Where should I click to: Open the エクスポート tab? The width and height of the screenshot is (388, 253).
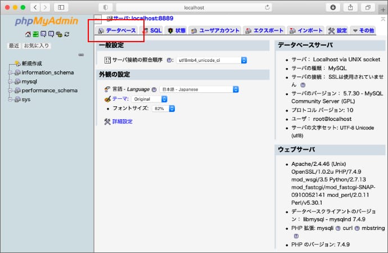pos(264,30)
